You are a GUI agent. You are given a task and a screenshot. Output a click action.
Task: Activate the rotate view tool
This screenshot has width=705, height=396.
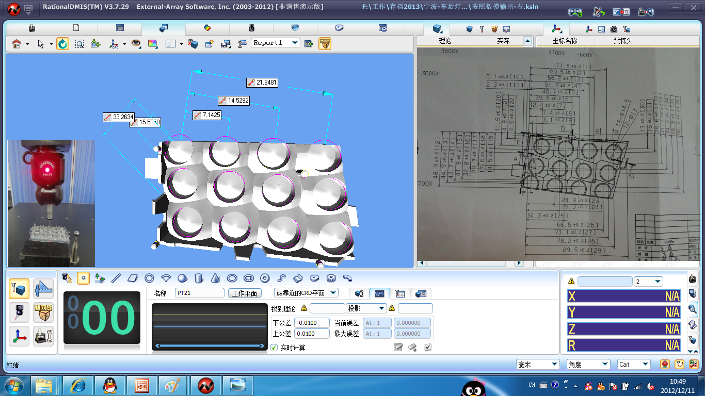pyautogui.click(x=62, y=44)
